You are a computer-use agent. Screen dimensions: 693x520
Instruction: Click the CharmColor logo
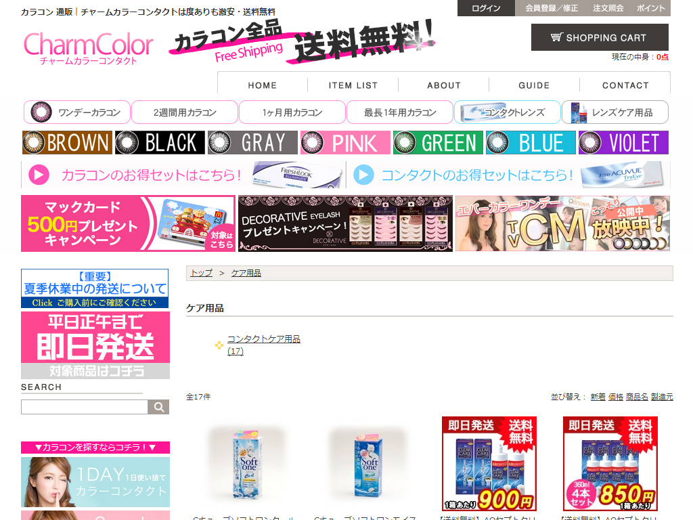tap(88, 46)
